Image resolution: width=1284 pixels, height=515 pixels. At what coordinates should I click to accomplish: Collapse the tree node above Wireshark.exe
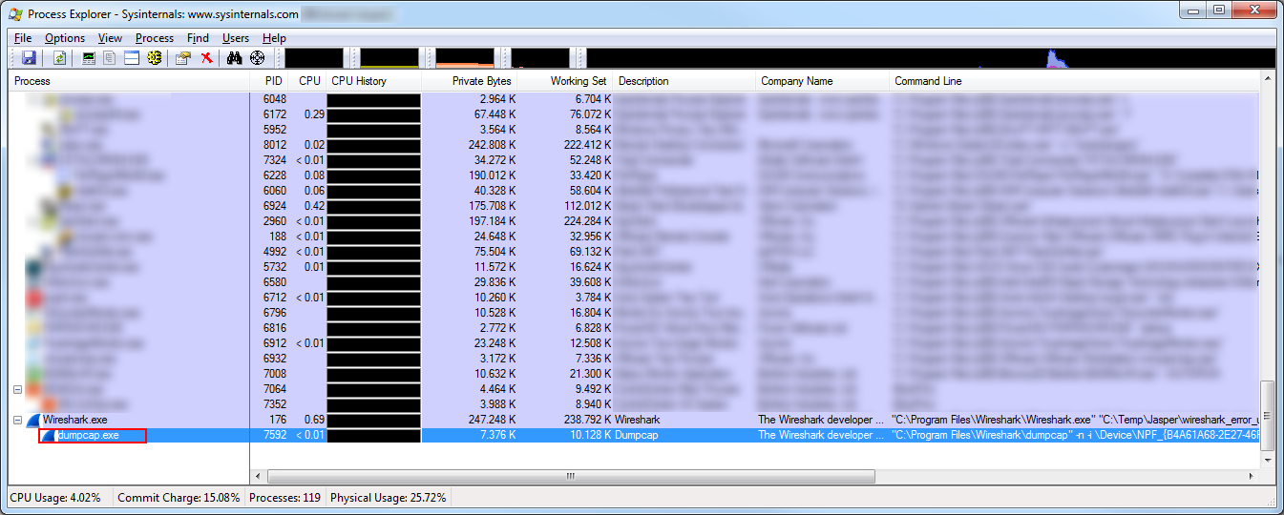click(18, 389)
